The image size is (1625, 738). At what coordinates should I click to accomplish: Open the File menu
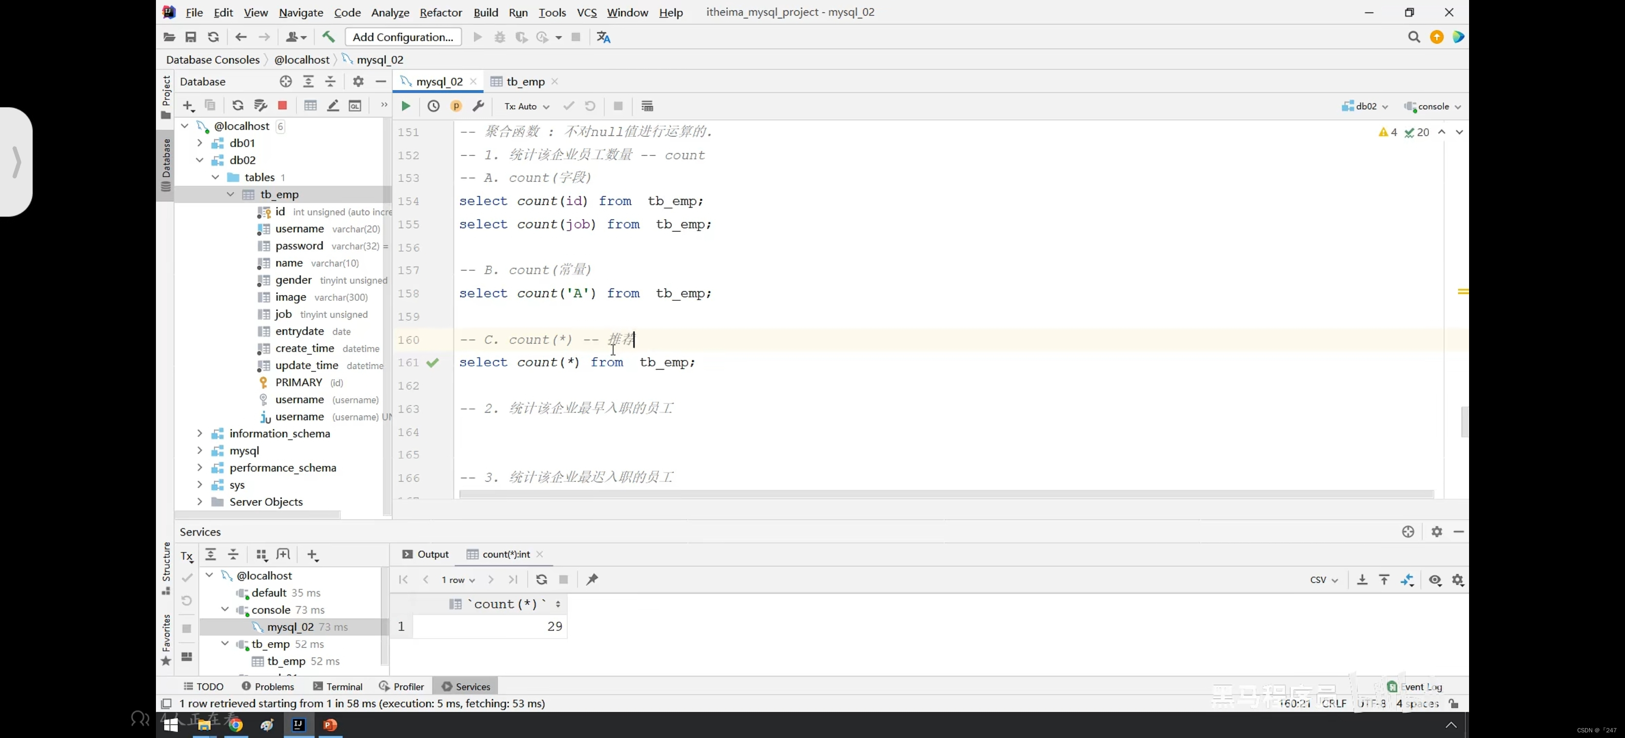[x=194, y=13]
